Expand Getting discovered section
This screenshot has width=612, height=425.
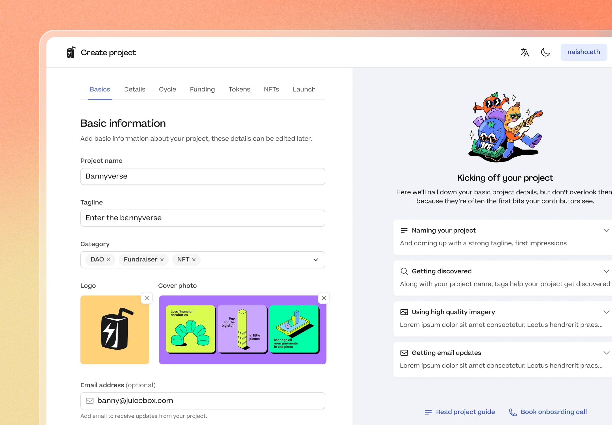[x=606, y=271]
